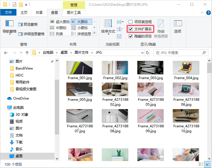
Task: Open 音乐 music in navigation pane
Action: coord(16,149)
